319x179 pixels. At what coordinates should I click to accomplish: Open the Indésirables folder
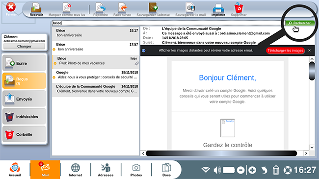click(x=24, y=117)
